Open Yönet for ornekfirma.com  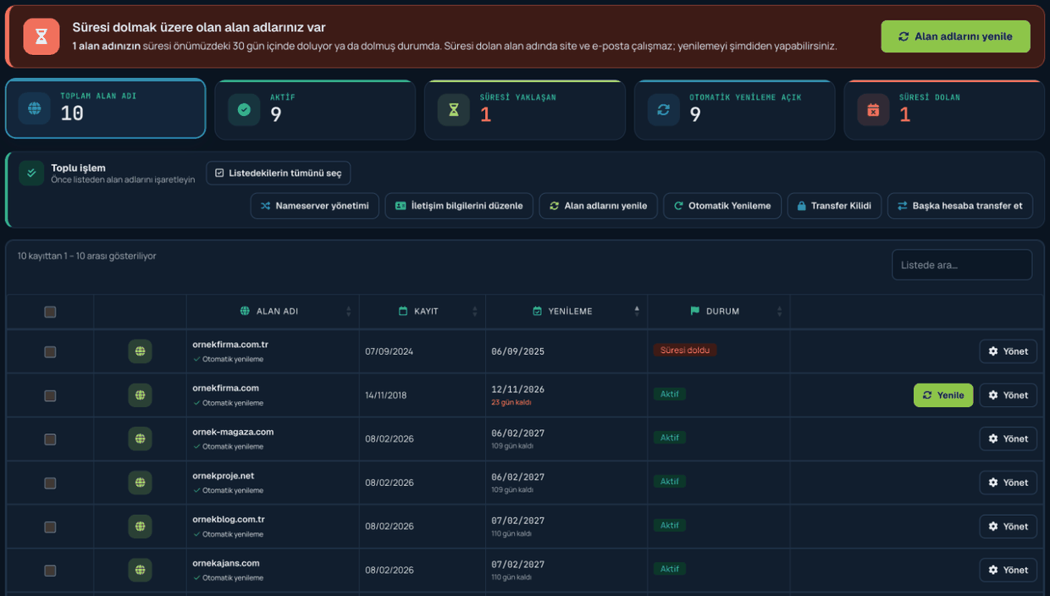1008,395
